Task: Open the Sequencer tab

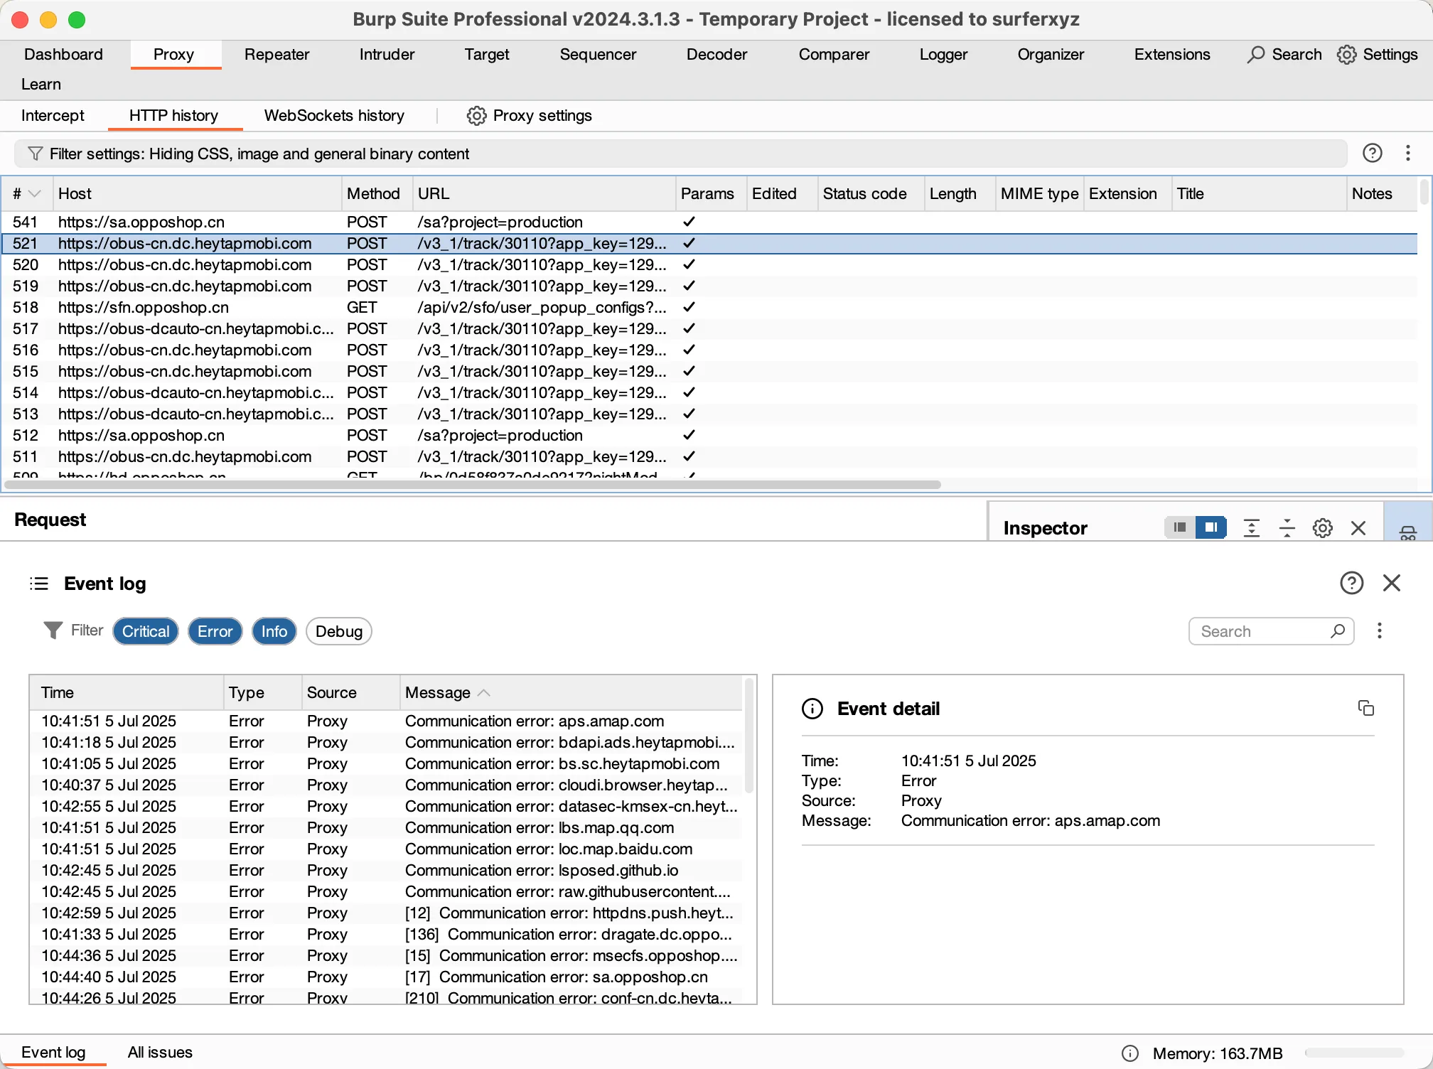Action: [x=598, y=55]
